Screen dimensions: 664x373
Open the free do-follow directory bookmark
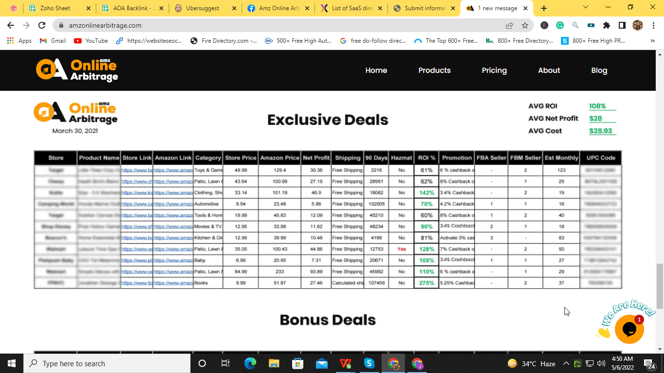point(373,41)
